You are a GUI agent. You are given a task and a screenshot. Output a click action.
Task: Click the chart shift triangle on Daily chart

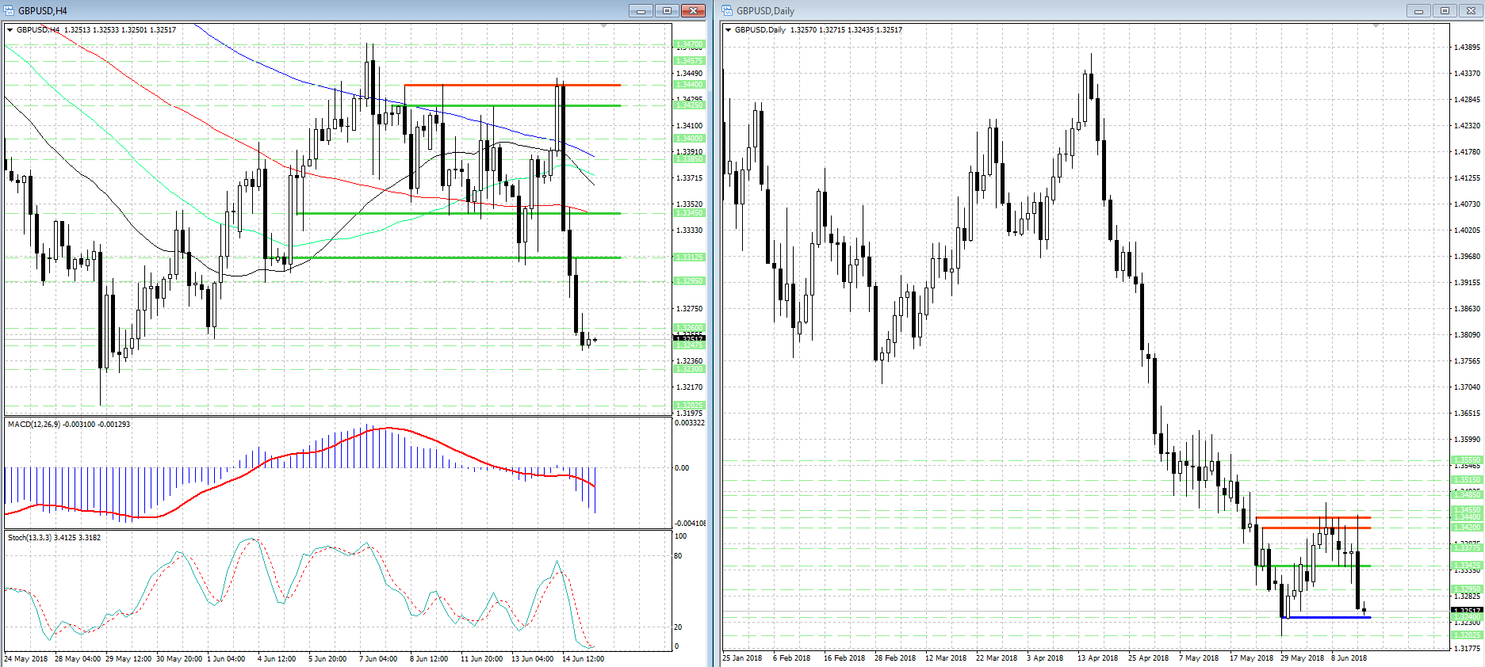pyautogui.click(x=1376, y=26)
